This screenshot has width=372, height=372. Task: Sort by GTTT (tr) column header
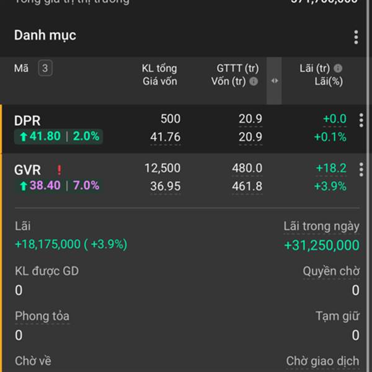[237, 68]
